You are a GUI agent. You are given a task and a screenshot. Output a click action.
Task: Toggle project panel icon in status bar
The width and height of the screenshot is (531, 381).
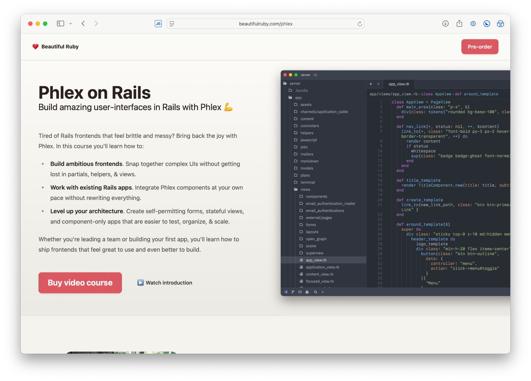pyautogui.click(x=286, y=292)
